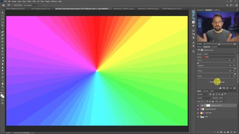The image size is (239, 134).
Task: Open the Colors dropdown showing Reds
Action: [219, 57]
